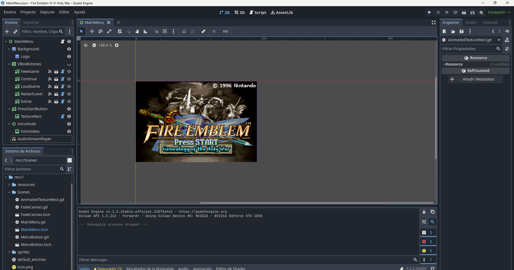
Task: Select the Move Mode tool
Action: [92, 31]
